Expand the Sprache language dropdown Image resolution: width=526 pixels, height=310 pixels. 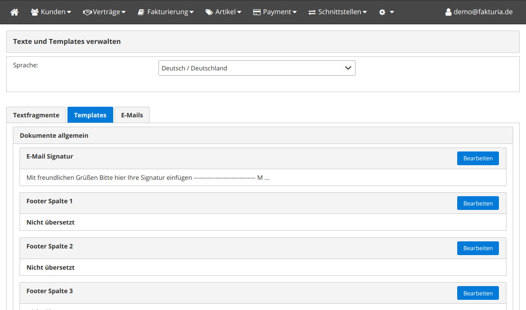pos(257,68)
